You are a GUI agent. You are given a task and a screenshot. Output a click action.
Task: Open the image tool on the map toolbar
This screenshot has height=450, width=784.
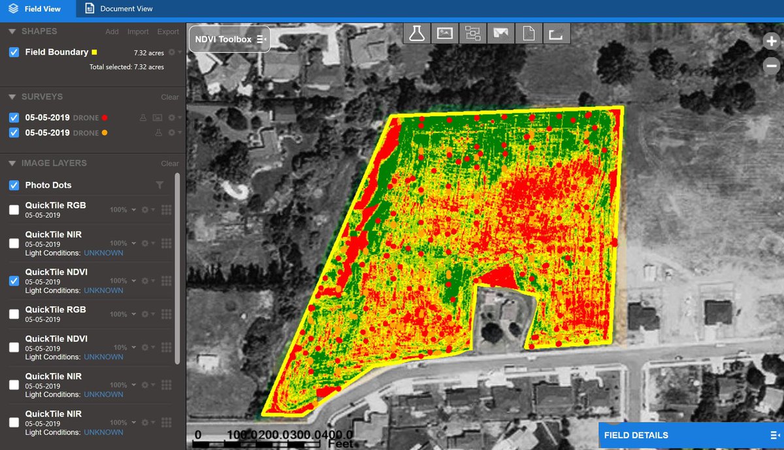pyautogui.click(x=444, y=33)
